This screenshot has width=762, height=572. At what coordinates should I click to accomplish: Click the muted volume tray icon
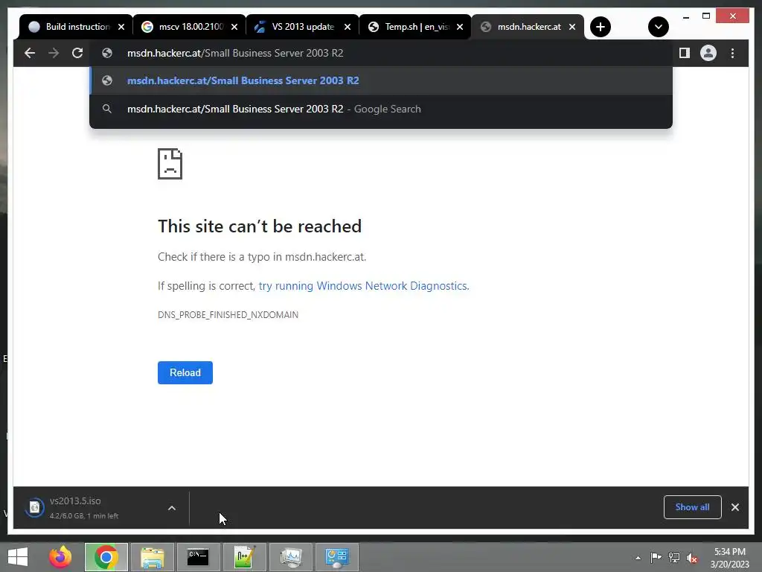(x=692, y=557)
